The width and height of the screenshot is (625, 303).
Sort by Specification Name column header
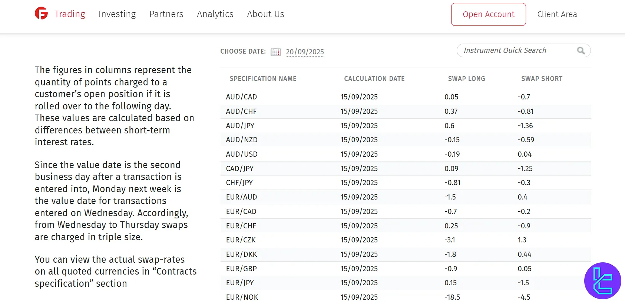(x=263, y=79)
